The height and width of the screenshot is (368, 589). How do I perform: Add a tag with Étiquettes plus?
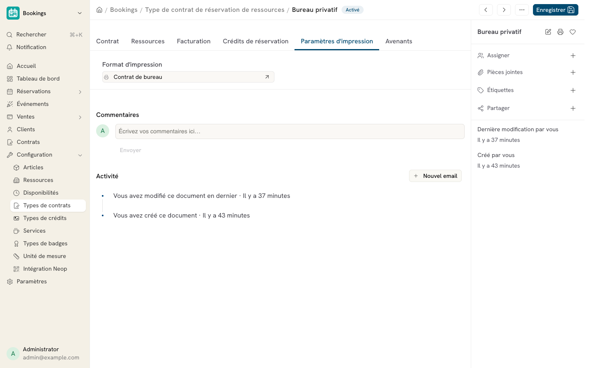[573, 90]
